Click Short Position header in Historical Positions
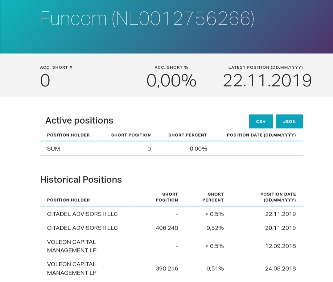This screenshot has width=333, height=282. pos(167,197)
